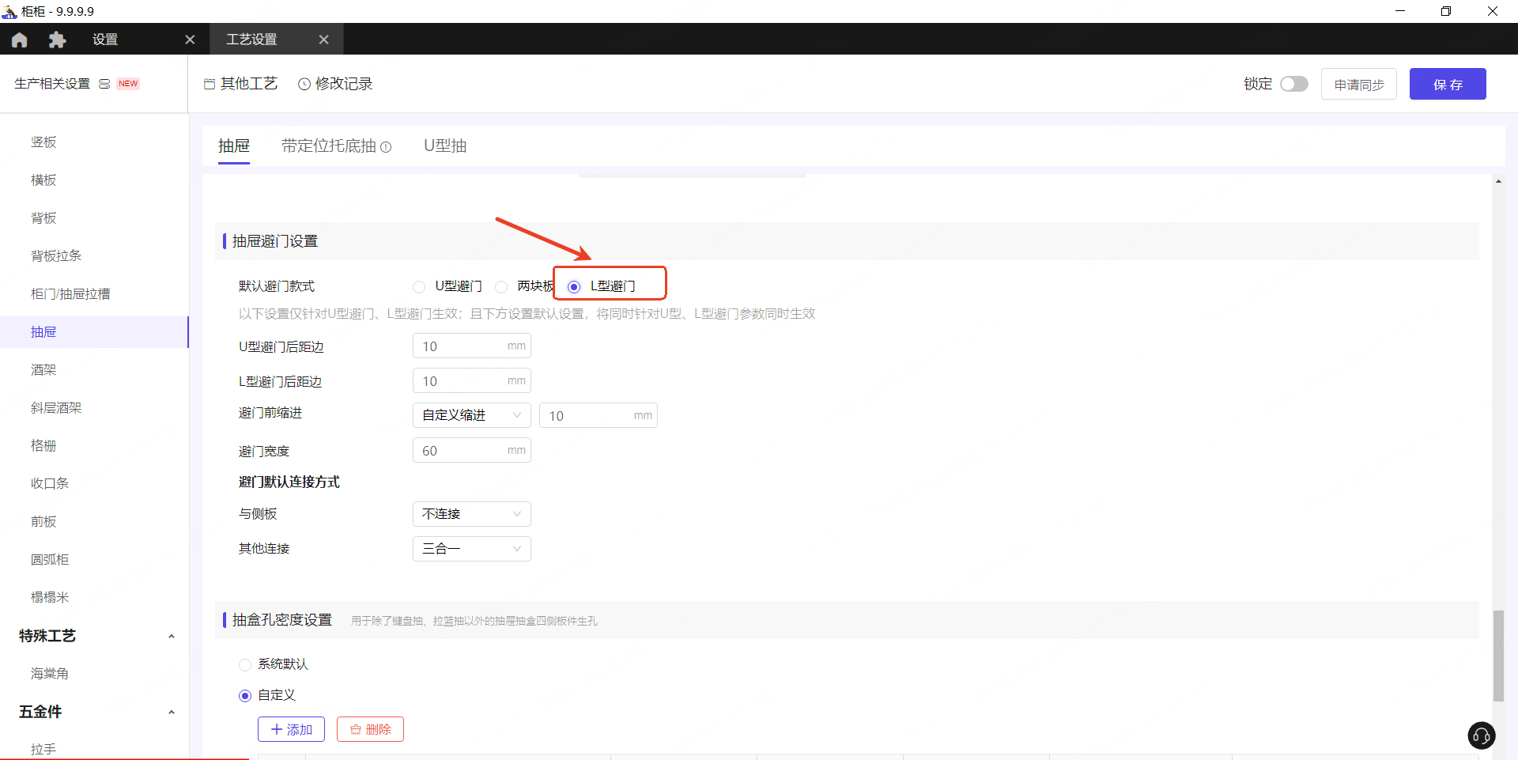Open 修改记录 history
The image size is (1518, 760).
(x=335, y=84)
